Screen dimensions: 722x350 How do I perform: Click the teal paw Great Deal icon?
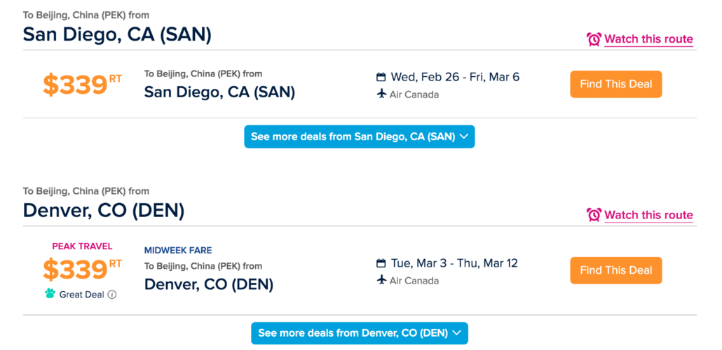click(x=50, y=293)
